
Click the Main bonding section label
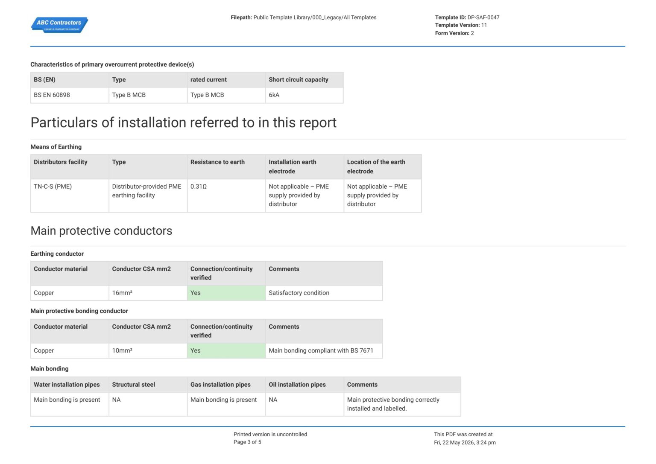[x=50, y=369]
